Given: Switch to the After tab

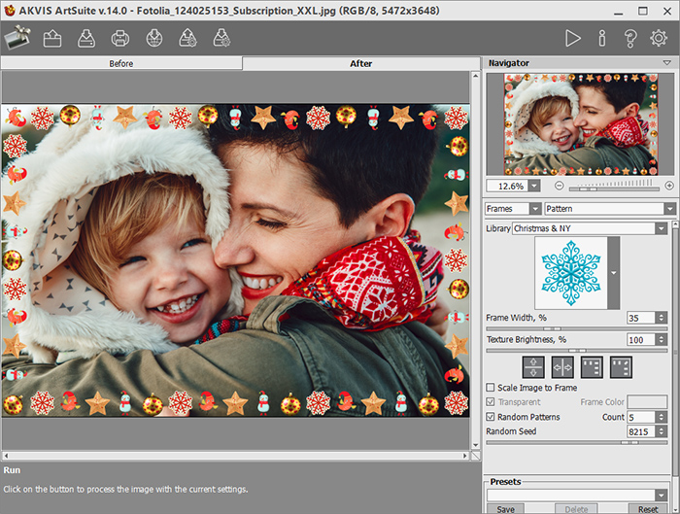Looking at the screenshot, I should click(360, 63).
